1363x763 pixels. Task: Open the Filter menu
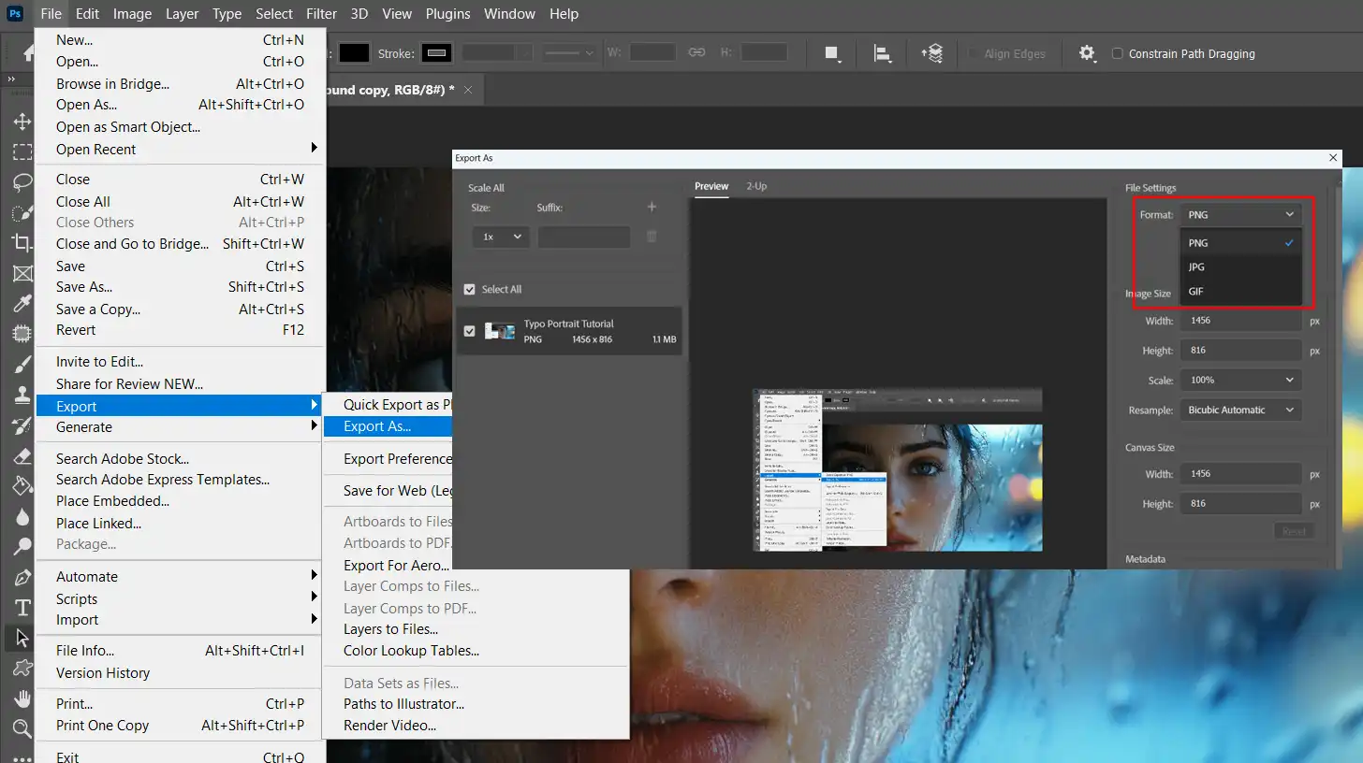321,14
